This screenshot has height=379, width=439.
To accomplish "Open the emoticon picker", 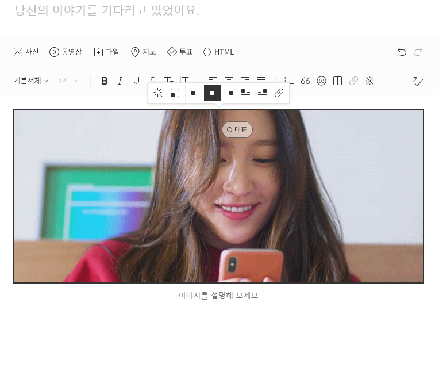I will click(321, 81).
